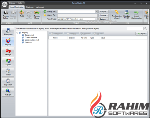
Task: Click the magnifying glass search icon
Action: coord(145,28)
